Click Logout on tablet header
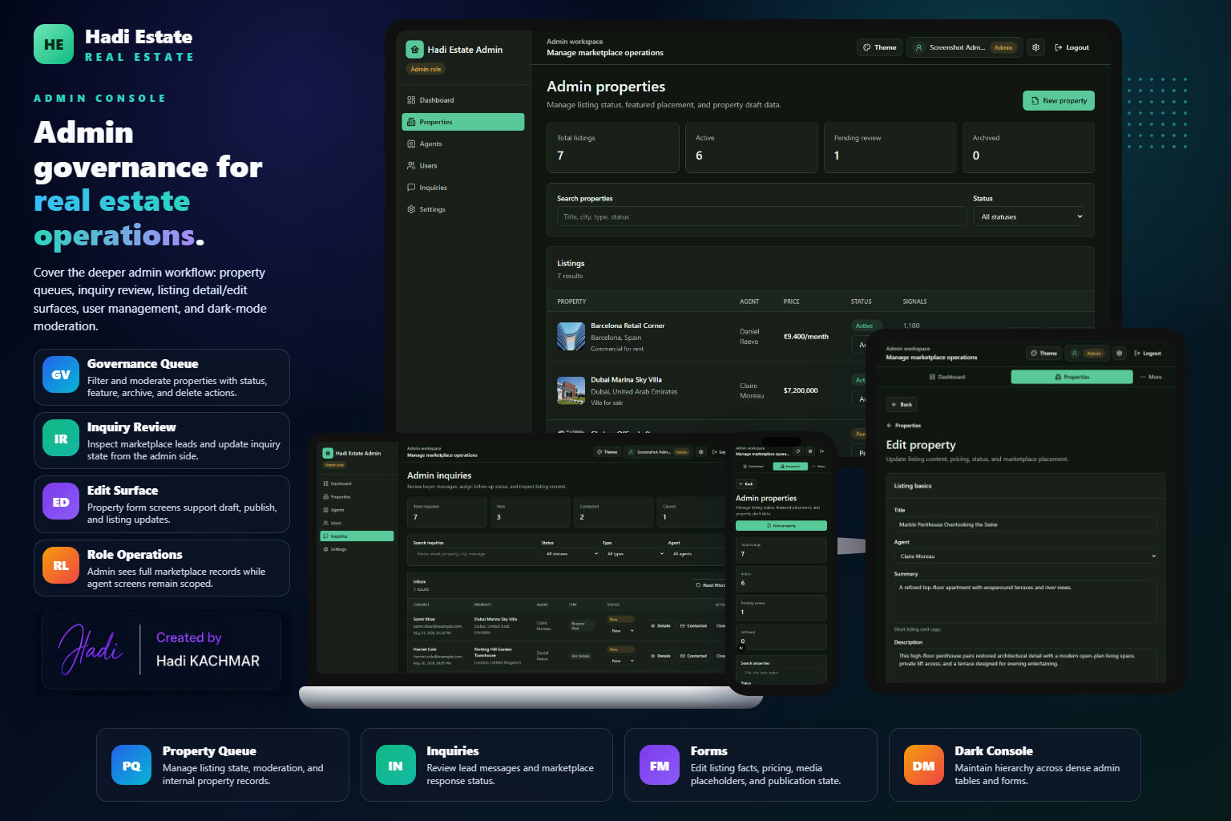1231x821 pixels. (x=1148, y=353)
